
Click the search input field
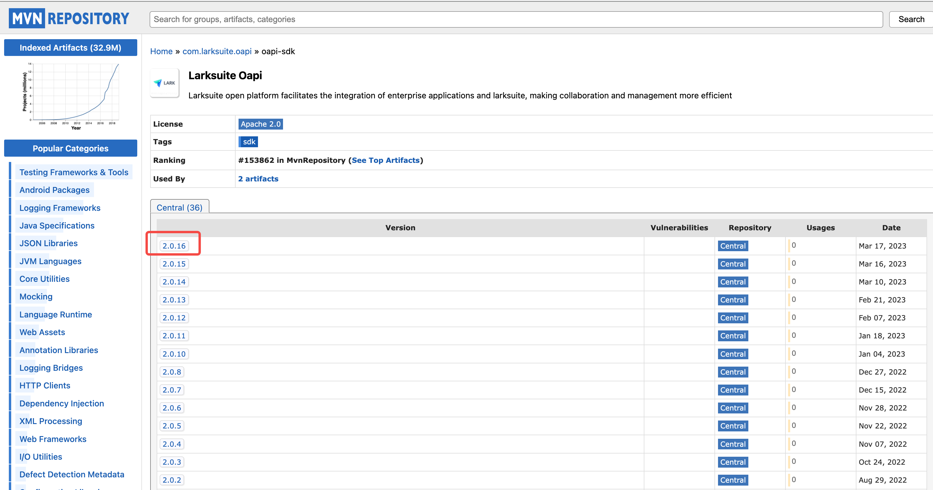516,19
